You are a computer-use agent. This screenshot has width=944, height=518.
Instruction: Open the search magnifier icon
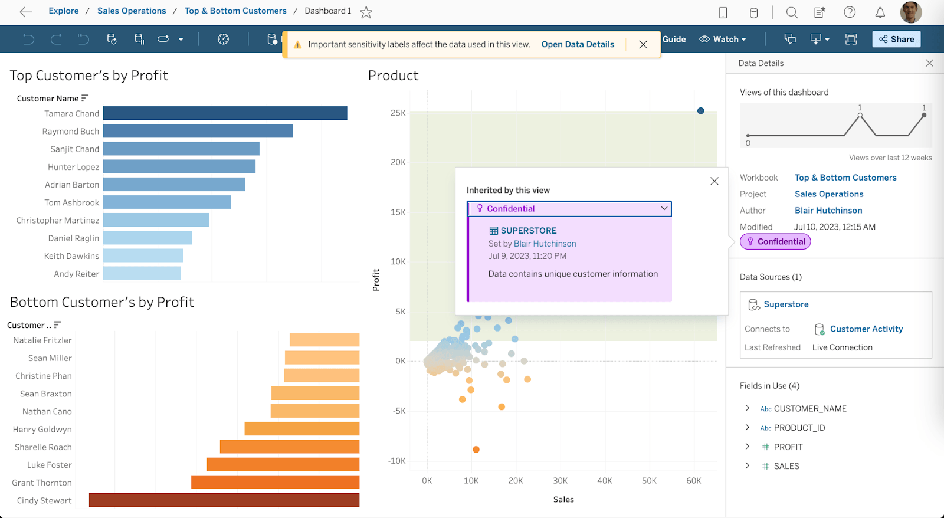(x=792, y=12)
